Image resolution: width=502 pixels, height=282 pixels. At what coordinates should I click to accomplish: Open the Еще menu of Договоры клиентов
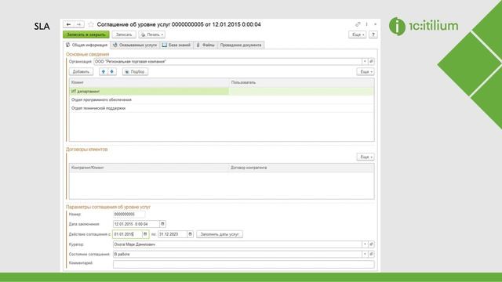pos(366,157)
